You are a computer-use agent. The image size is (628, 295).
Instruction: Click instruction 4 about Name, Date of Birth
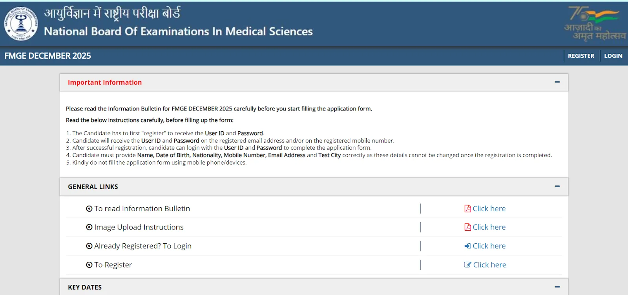click(x=309, y=155)
